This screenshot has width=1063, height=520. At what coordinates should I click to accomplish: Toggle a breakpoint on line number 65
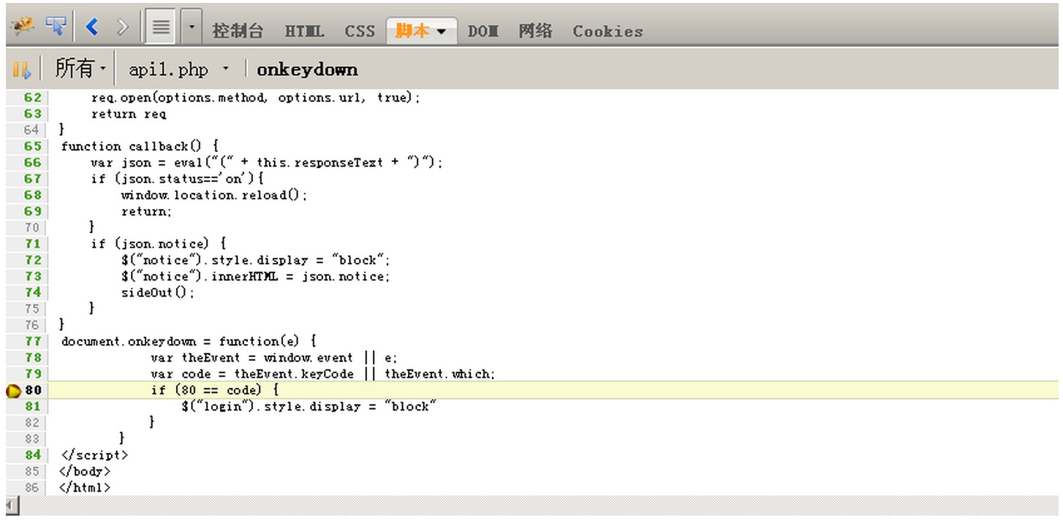tap(33, 146)
